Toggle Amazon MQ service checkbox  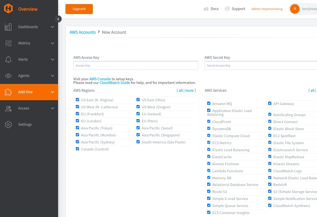[209, 104]
